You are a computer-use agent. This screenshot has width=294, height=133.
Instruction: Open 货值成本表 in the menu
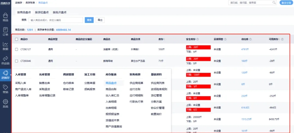point(112,120)
